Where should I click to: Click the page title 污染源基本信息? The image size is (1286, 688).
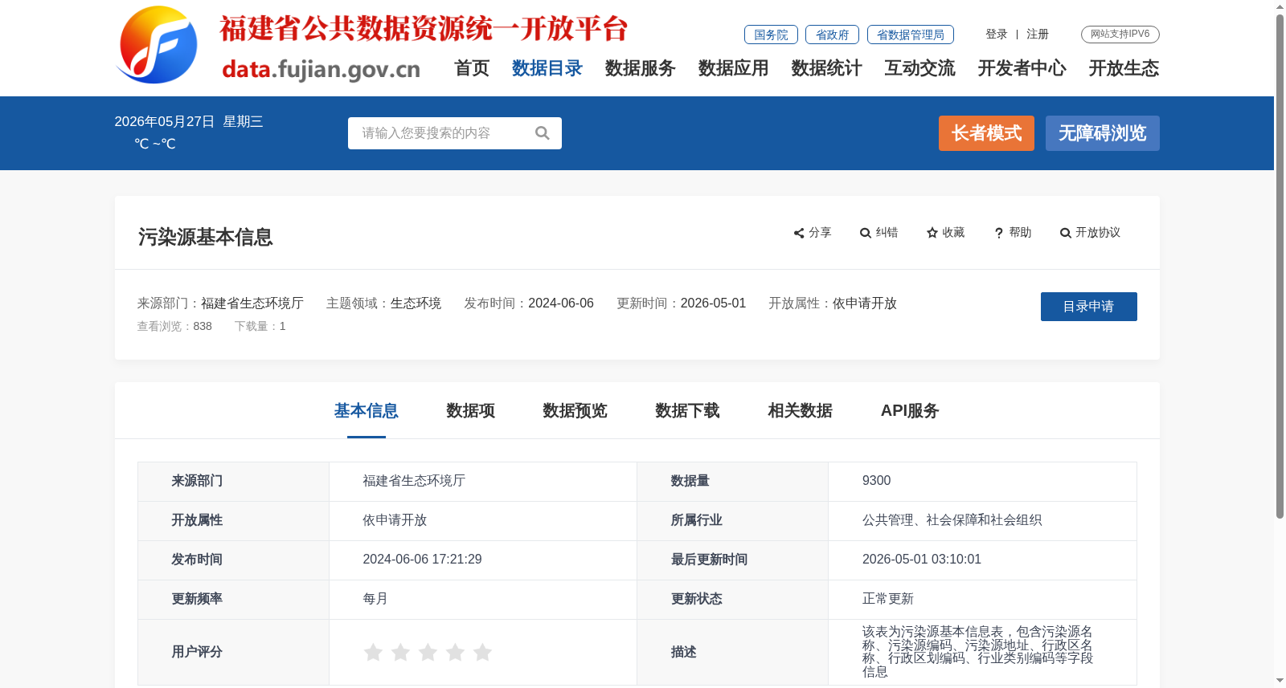(x=206, y=238)
